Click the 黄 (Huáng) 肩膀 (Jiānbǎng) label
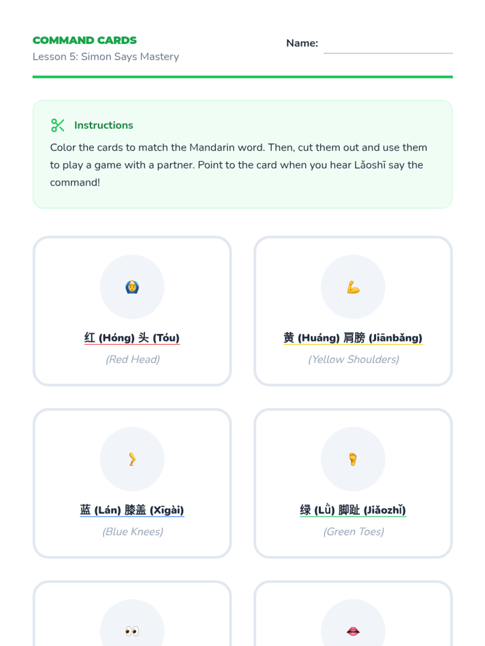 (x=353, y=338)
